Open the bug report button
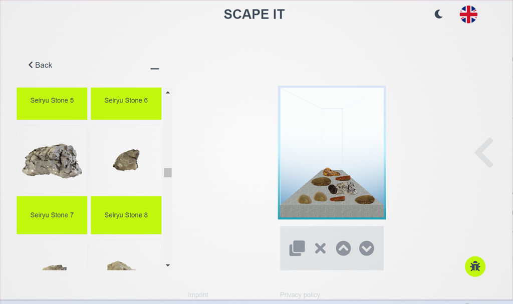The width and height of the screenshot is (513, 304). click(475, 266)
